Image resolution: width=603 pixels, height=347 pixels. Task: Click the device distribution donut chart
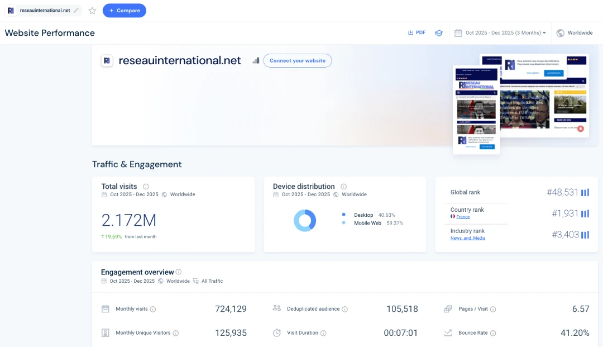(305, 220)
